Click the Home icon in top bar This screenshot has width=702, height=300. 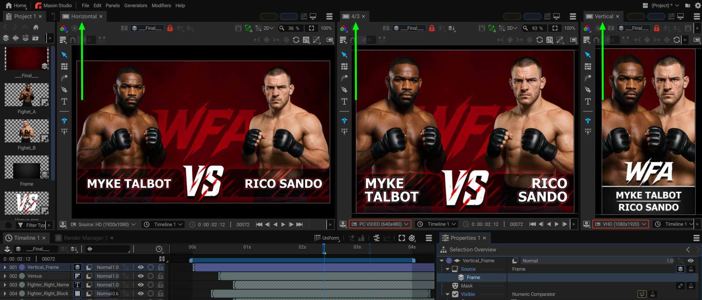click(x=9, y=5)
